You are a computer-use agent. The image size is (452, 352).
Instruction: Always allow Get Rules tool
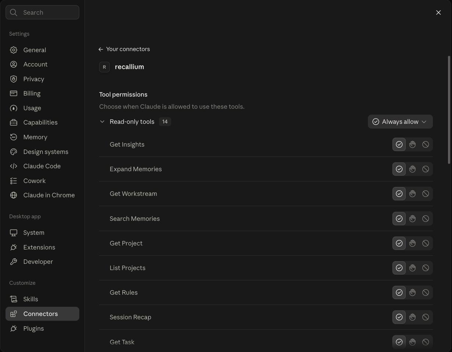pyautogui.click(x=399, y=292)
